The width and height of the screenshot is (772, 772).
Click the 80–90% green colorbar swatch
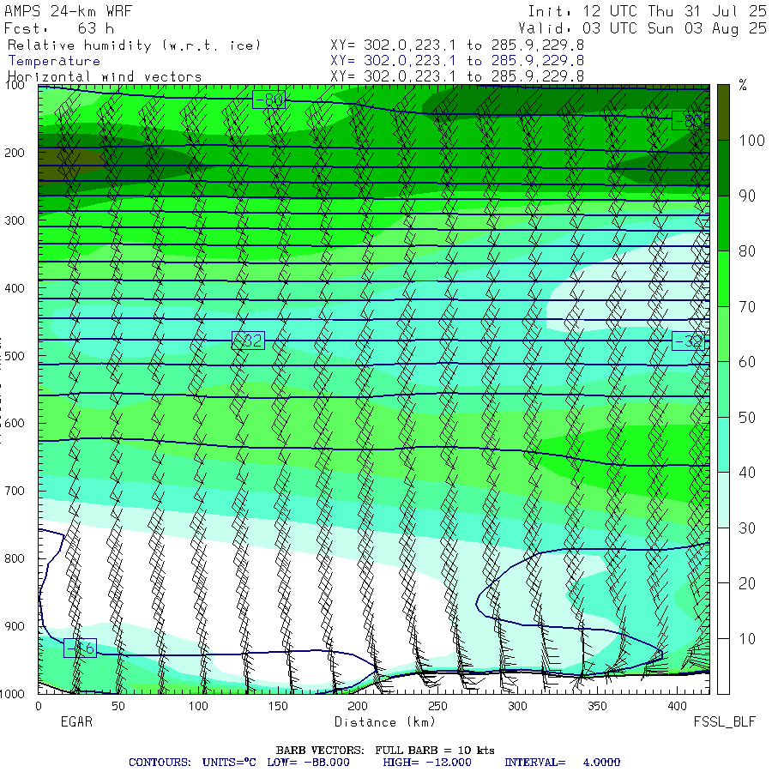pyautogui.click(x=723, y=224)
